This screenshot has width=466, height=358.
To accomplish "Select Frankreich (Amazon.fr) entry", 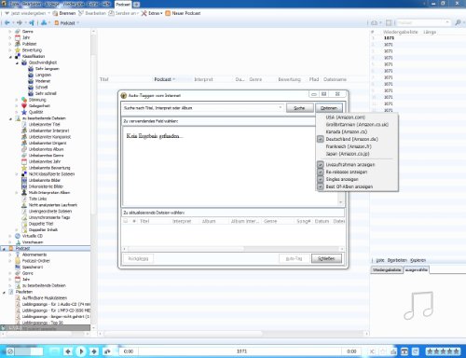I will pyautogui.click(x=349, y=146).
